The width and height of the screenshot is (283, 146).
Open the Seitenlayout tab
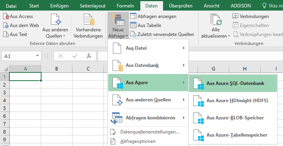pyautogui.click(x=93, y=6)
